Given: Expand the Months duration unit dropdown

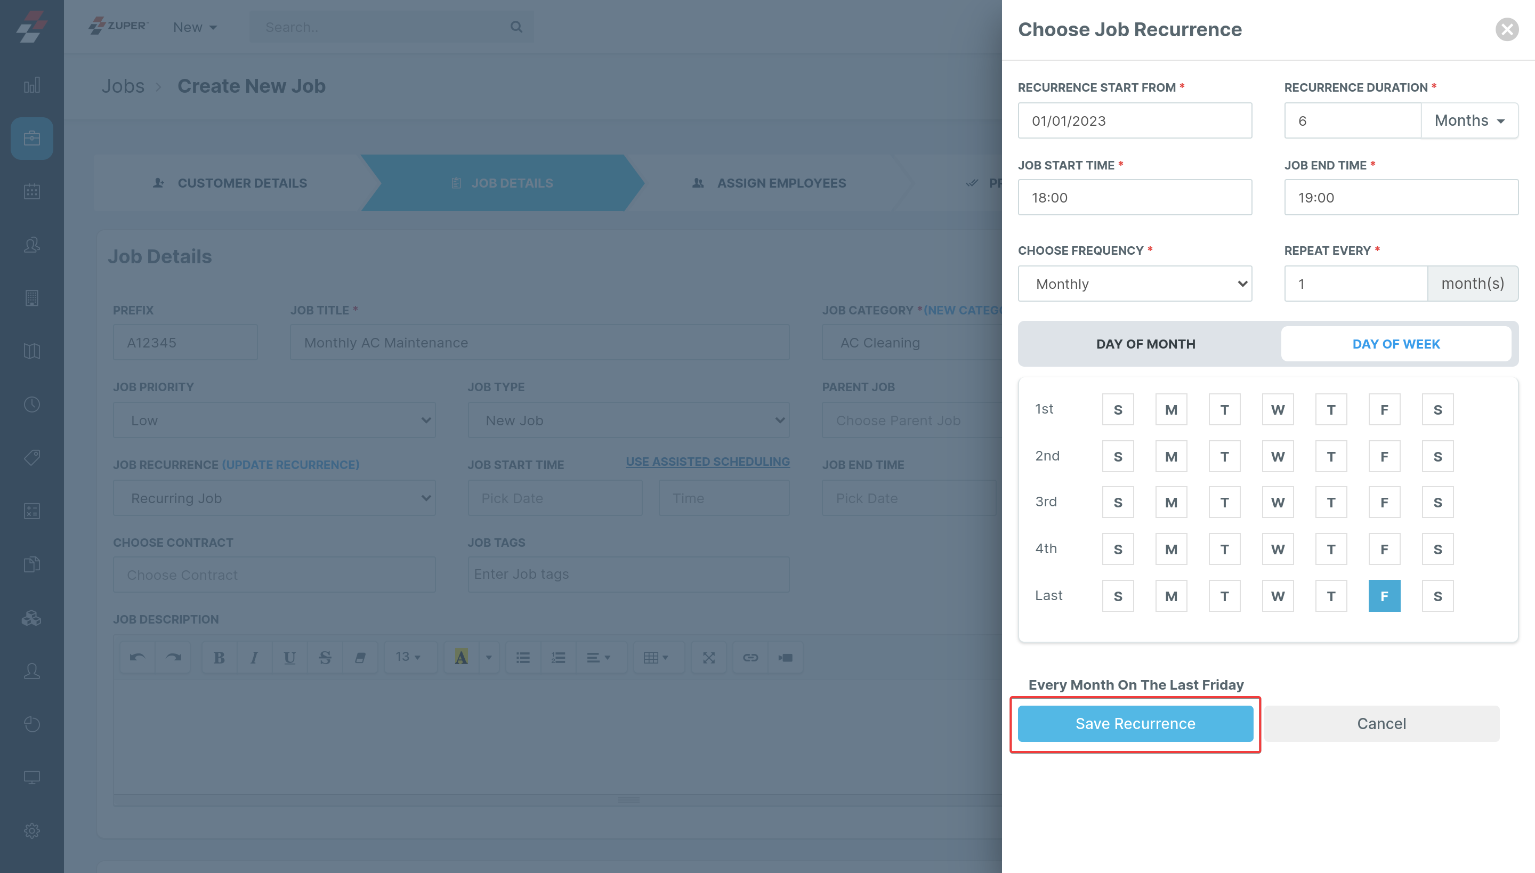Looking at the screenshot, I should 1469,120.
